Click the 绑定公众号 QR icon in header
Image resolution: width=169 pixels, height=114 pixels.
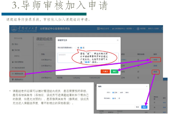(98, 29)
